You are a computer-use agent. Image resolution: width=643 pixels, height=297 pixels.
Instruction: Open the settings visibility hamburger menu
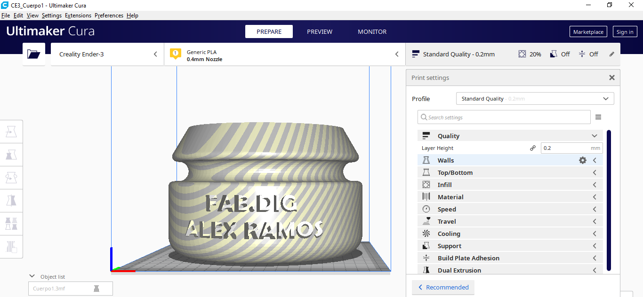pos(598,117)
